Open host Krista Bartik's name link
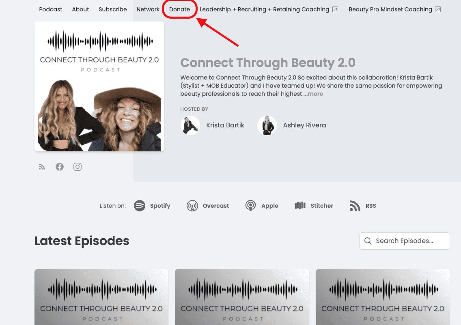The image size is (461, 325). [x=225, y=125]
